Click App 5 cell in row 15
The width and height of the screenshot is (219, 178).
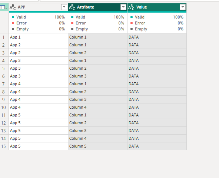38,146
